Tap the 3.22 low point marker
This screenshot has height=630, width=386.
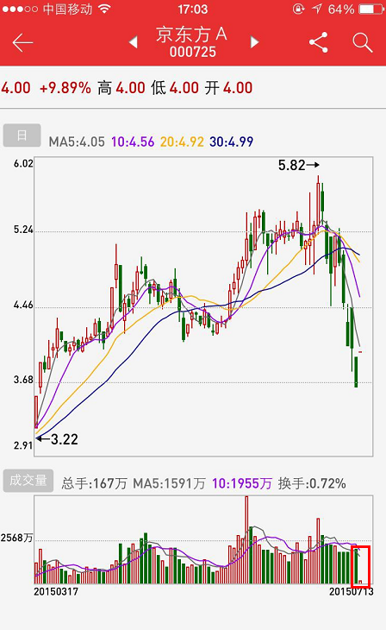(x=58, y=438)
